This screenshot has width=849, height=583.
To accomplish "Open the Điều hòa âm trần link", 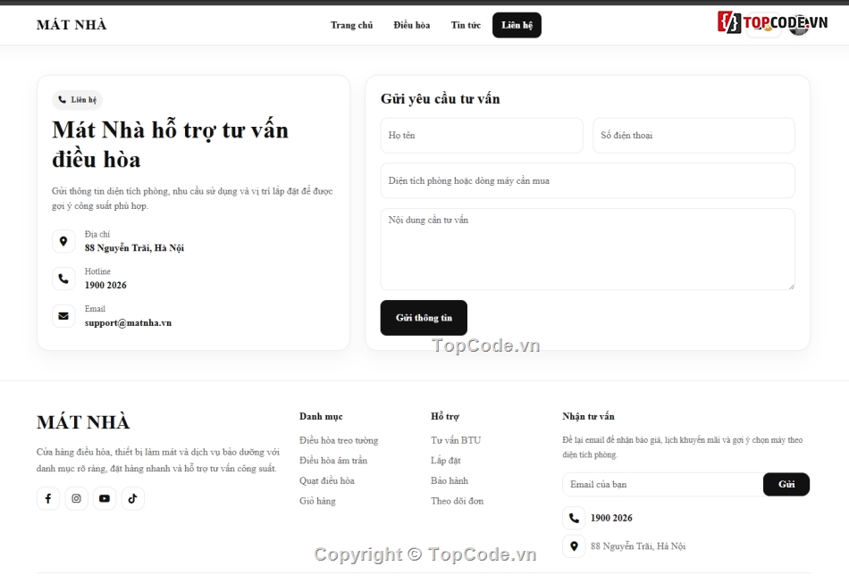I will coord(333,460).
